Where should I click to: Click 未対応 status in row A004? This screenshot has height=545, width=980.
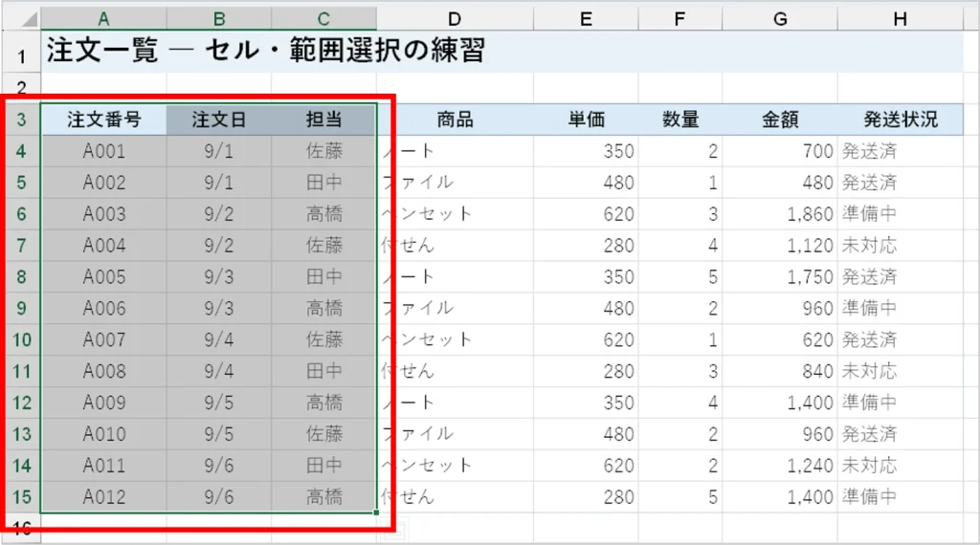point(900,246)
